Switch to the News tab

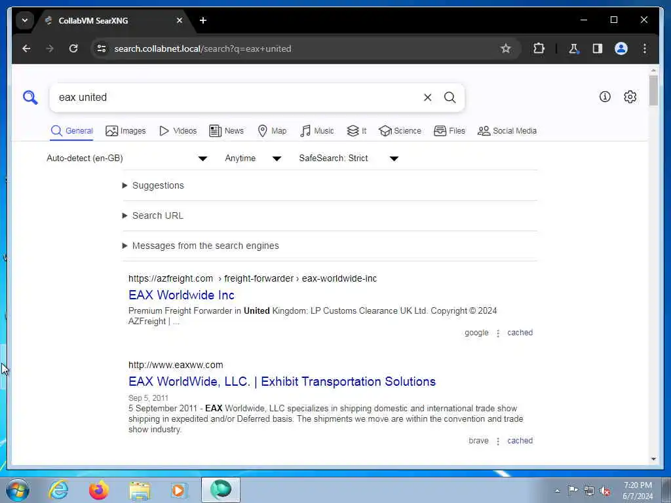tap(226, 131)
